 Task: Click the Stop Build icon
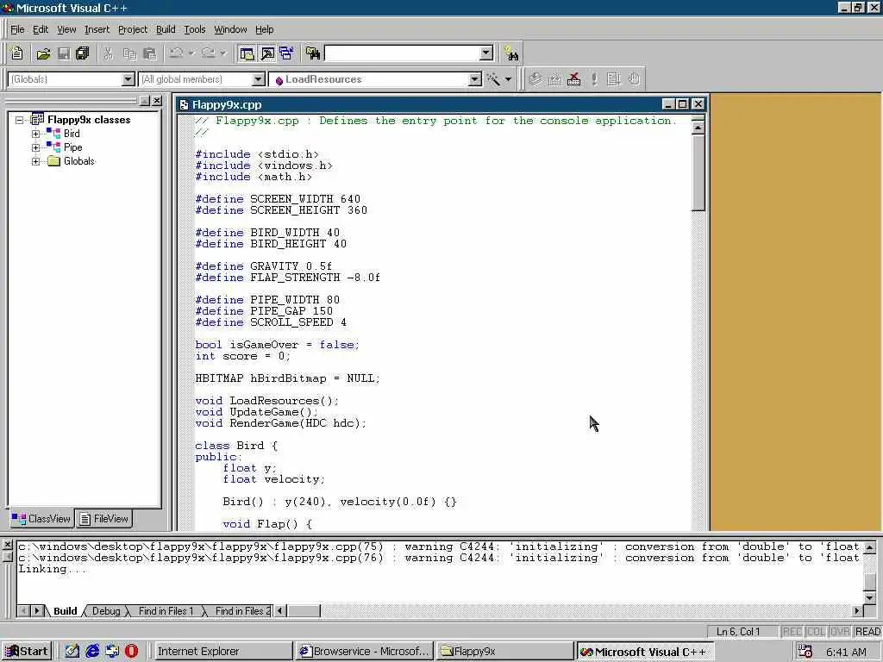573,79
